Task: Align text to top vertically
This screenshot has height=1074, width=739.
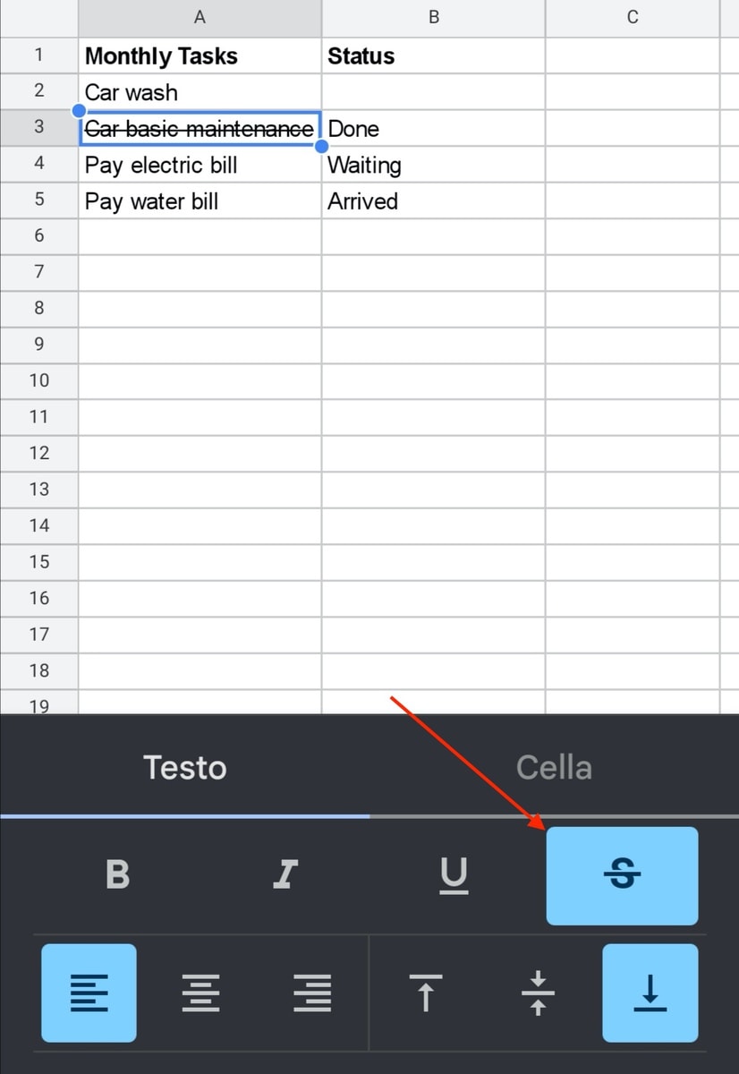Action: [x=426, y=993]
